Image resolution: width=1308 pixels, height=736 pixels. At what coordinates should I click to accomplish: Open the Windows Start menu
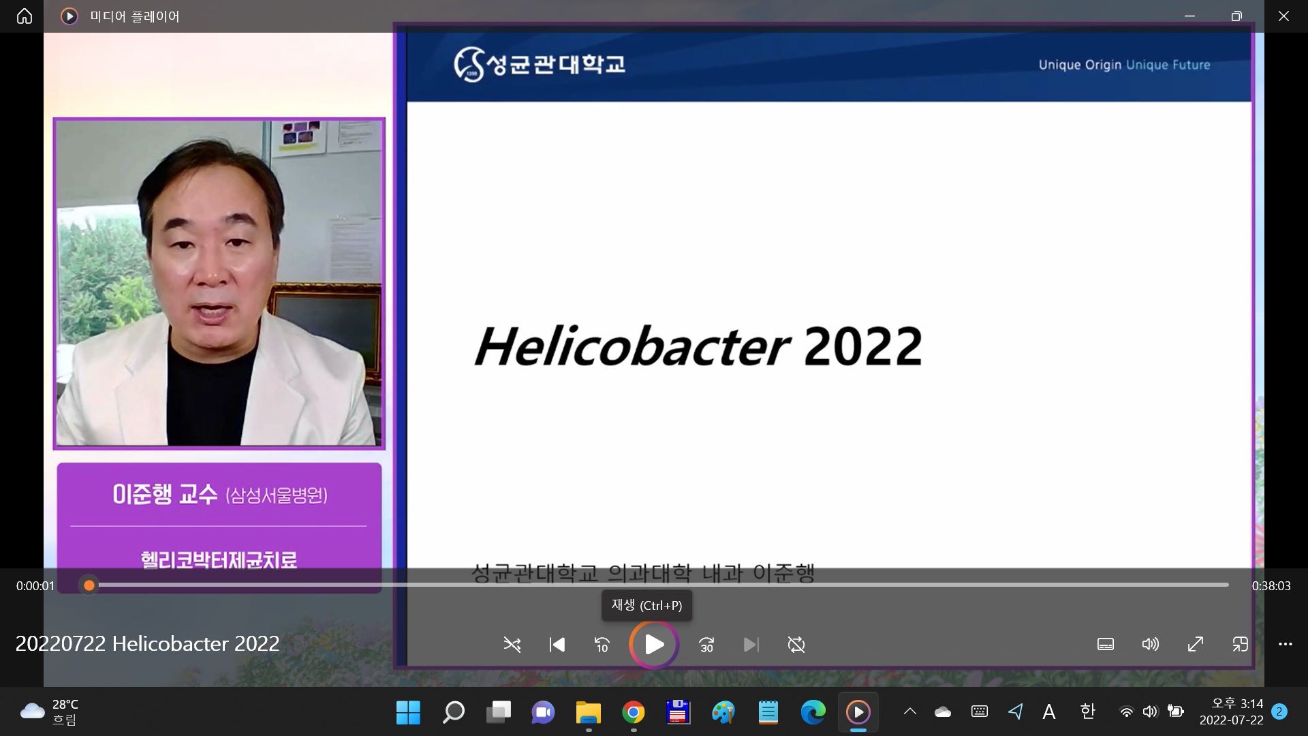(x=408, y=712)
